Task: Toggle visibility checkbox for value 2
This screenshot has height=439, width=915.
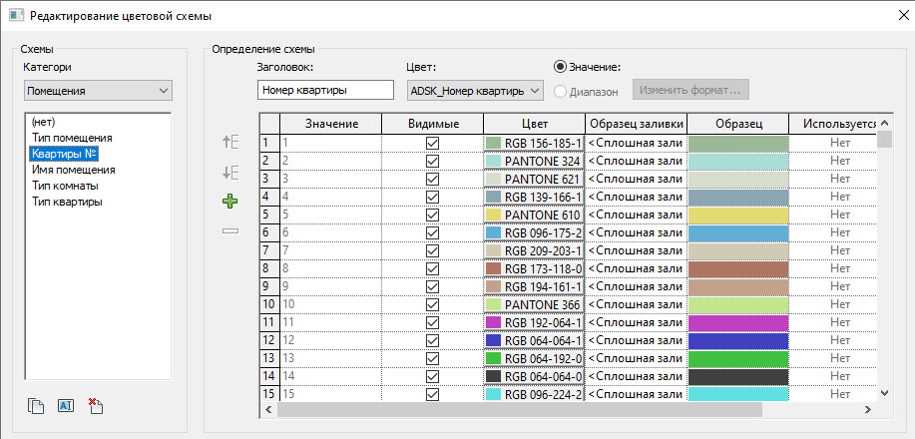Action: click(x=432, y=161)
